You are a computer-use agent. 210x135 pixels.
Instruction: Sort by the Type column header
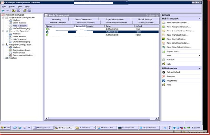pos(119,26)
